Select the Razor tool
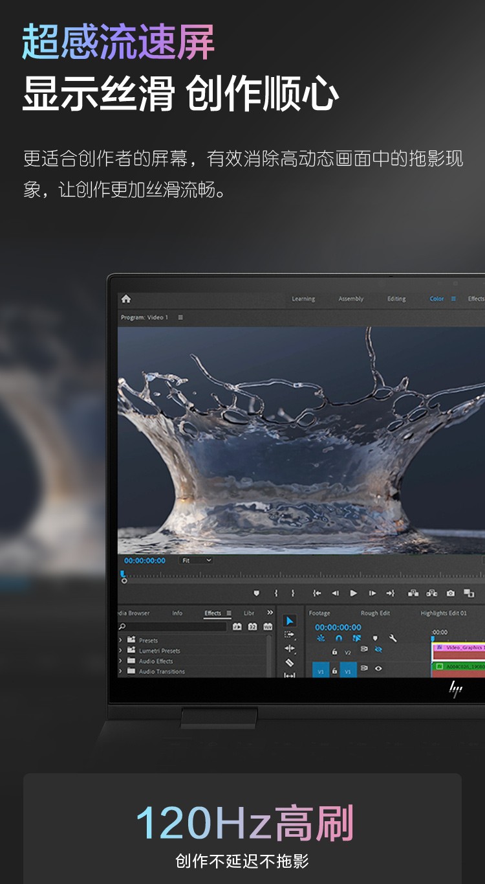Image resolution: width=485 pixels, height=884 pixels. 290,663
